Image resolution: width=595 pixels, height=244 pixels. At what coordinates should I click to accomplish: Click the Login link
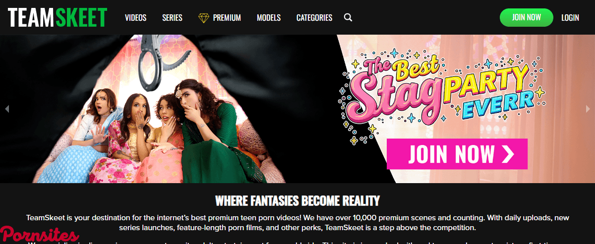[x=570, y=18]
